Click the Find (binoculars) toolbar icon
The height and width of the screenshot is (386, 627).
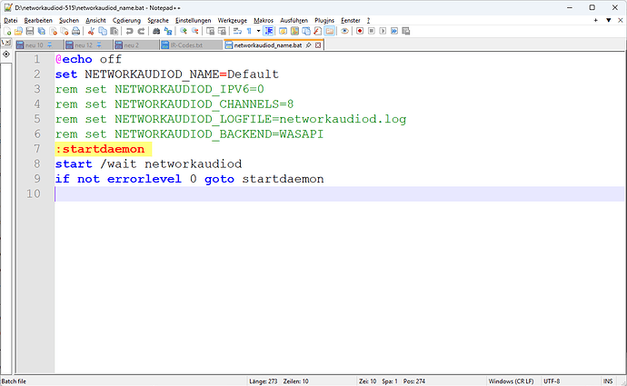click(x=158, y=30)
